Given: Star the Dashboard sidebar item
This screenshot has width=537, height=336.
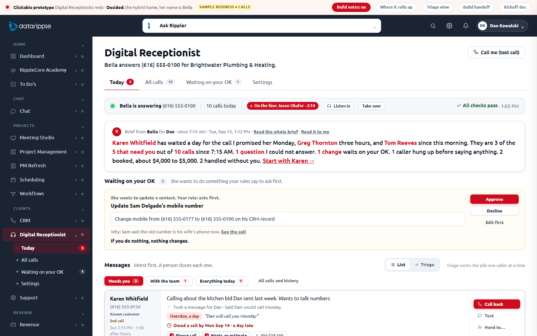Looking at the screenshot, I should coord(82,56).
